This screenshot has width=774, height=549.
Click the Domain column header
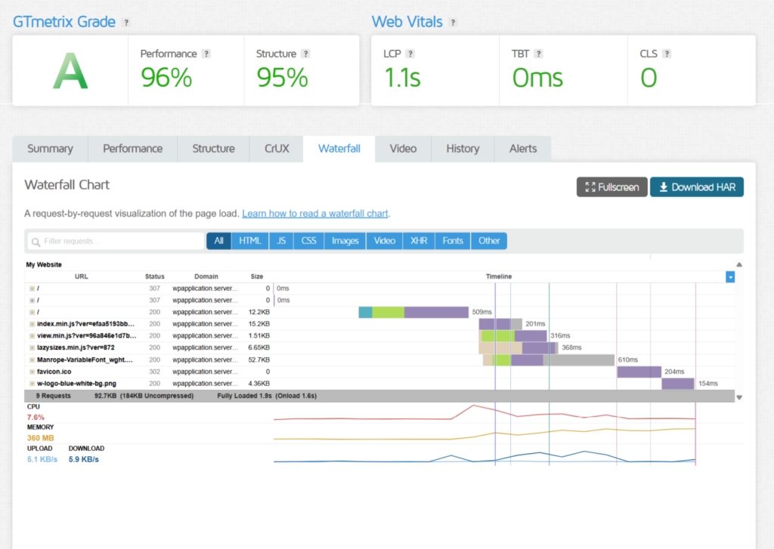pos(206,276)
